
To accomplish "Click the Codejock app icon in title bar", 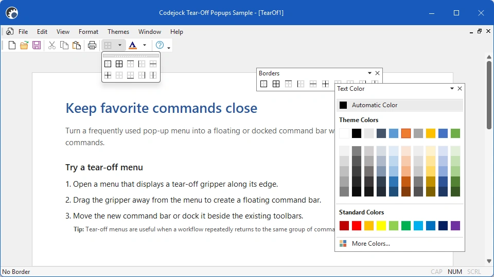I will tap(12, 13).
